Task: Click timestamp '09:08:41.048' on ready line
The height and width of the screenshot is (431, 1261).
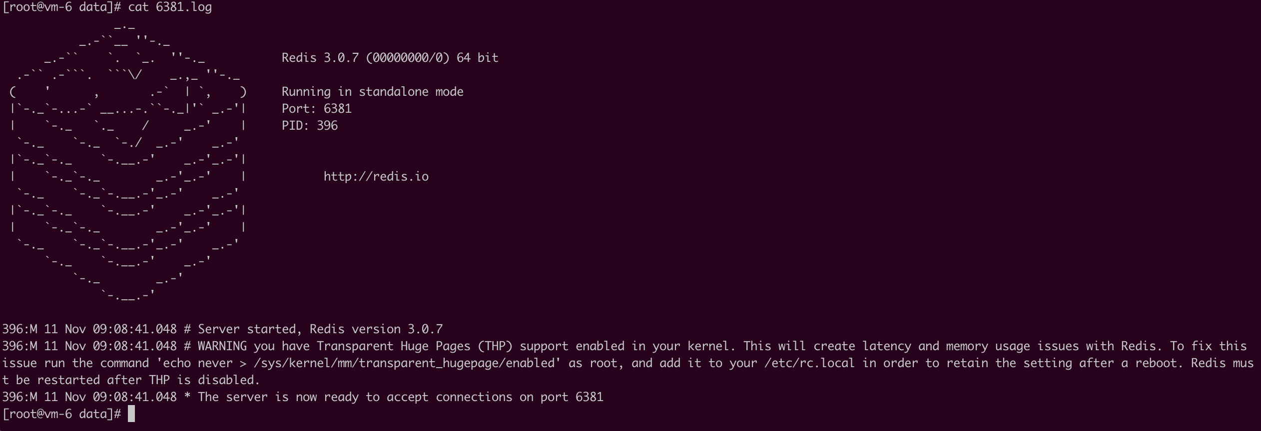Action: click(135, 397)
